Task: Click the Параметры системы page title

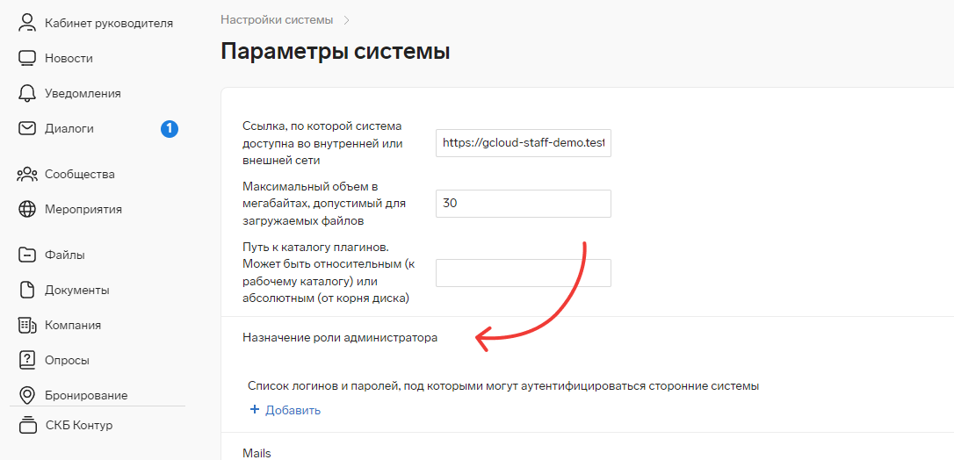Action: click(x=336, y=51)
